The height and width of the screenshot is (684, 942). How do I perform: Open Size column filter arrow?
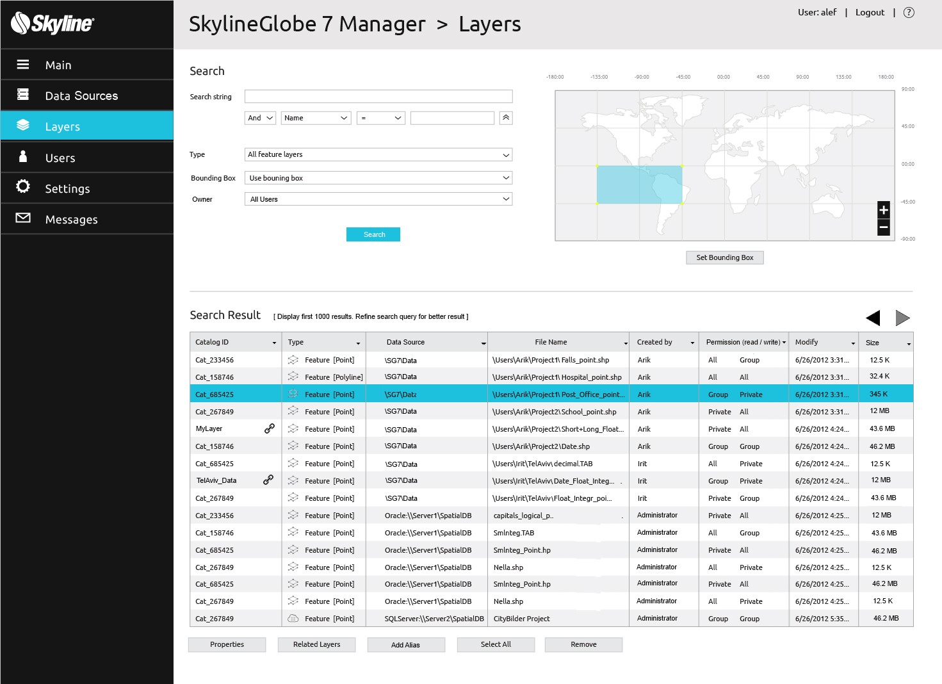[909, 344]
